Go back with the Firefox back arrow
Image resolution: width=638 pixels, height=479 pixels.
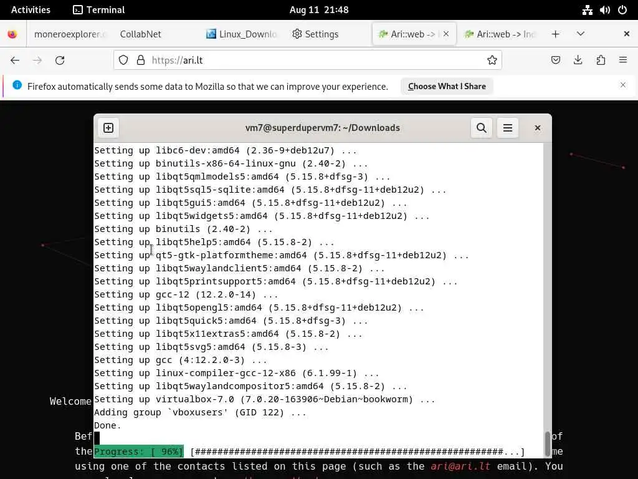(x=15, y=60)
